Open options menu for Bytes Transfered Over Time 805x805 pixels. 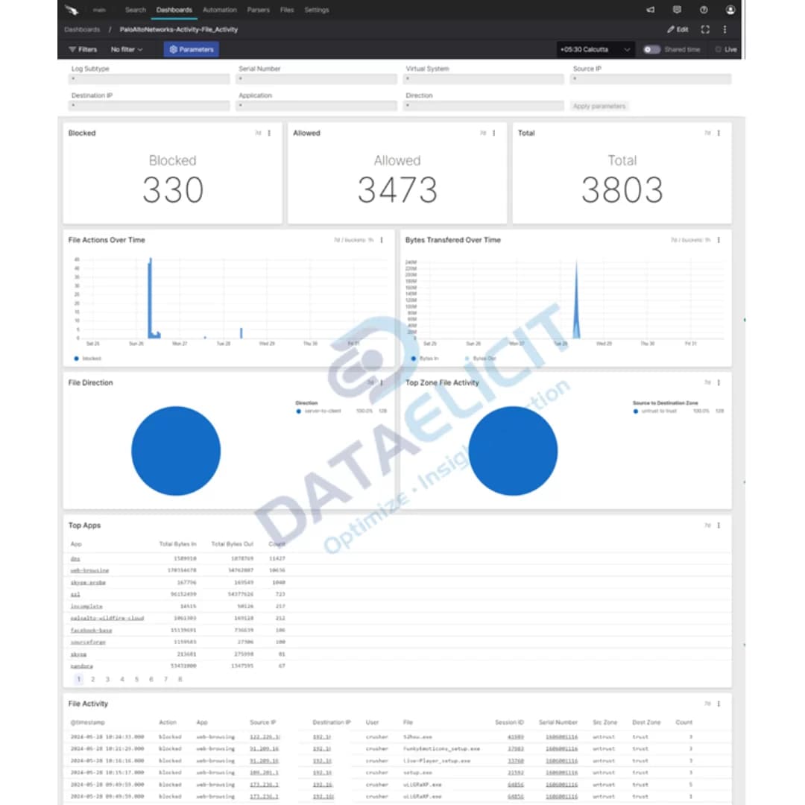[x=718, y=240]
